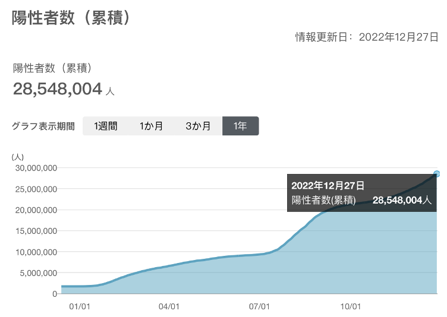Screen dimensions: 447x317
Task: Select the 3か月 graph period
Action: click(198, 126)
